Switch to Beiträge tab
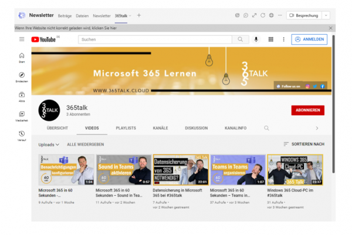352x235 pixels. coord(65,16)
